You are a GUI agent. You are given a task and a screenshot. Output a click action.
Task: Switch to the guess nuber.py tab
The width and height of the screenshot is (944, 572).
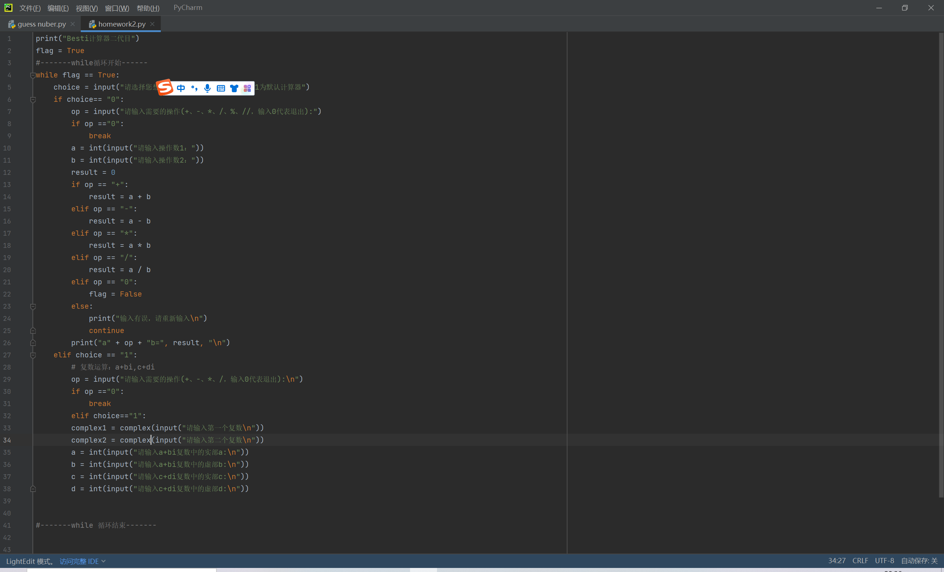[x=41, y=24]
